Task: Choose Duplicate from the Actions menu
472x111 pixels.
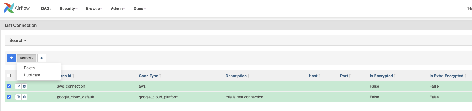Action: pos(32,75)
